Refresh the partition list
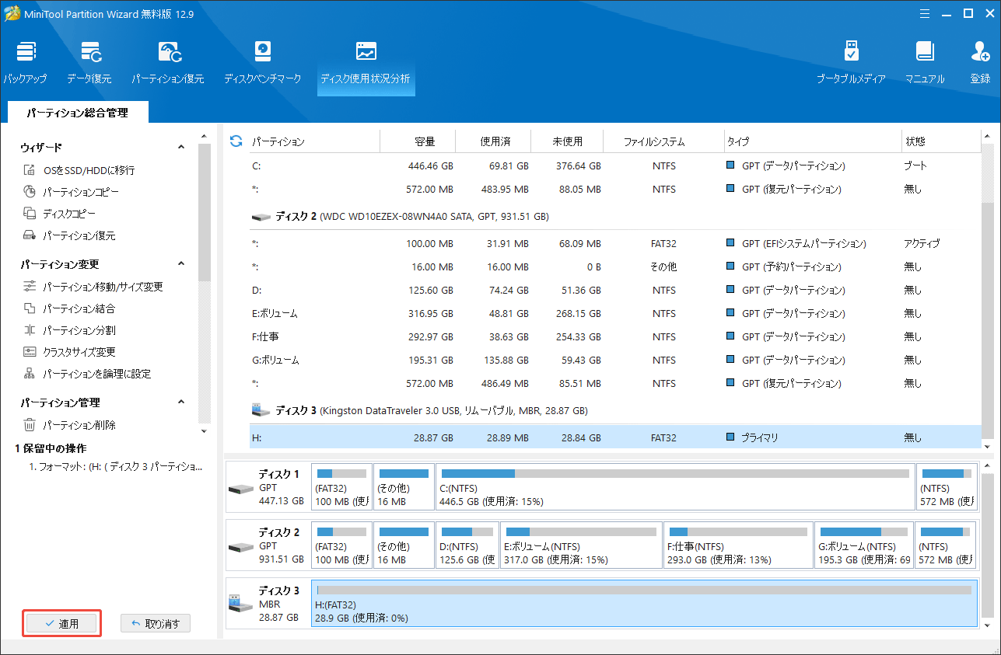Viewport: 1001px width, 655px height. (236, 141)
